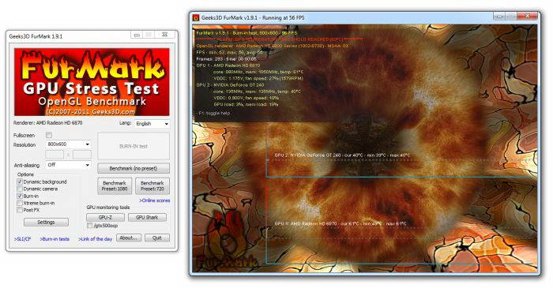553x288 pixels.
Task: Enable the Fullscreen checkbox
Action: point(49,135)
